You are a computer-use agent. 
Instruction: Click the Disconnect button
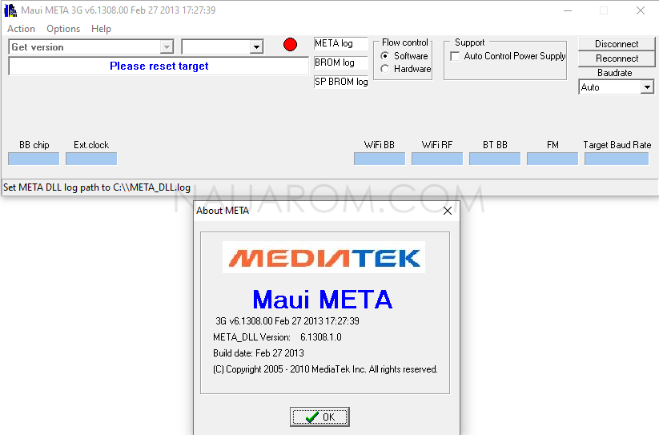pos(617,44)
